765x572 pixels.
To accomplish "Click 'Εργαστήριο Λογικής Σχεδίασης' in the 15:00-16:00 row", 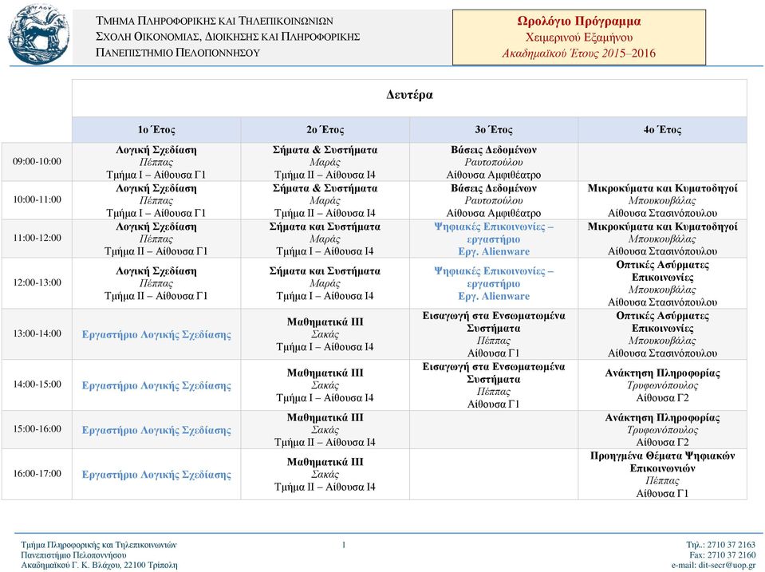I will (156, 429).
